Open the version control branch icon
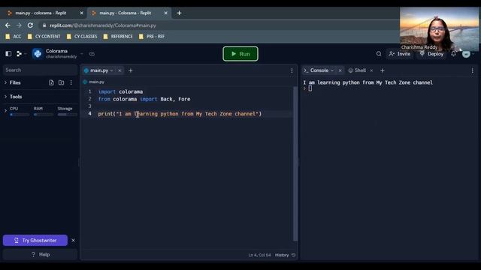The width and height of the screenshot is (481, 270). [19, 54]
